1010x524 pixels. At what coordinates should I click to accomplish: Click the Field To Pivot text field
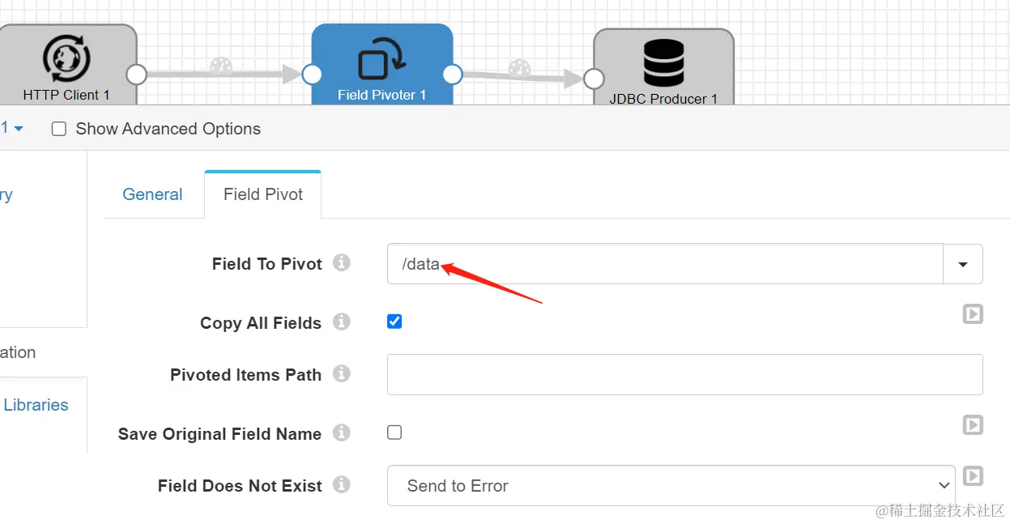[x=664, y=264]
